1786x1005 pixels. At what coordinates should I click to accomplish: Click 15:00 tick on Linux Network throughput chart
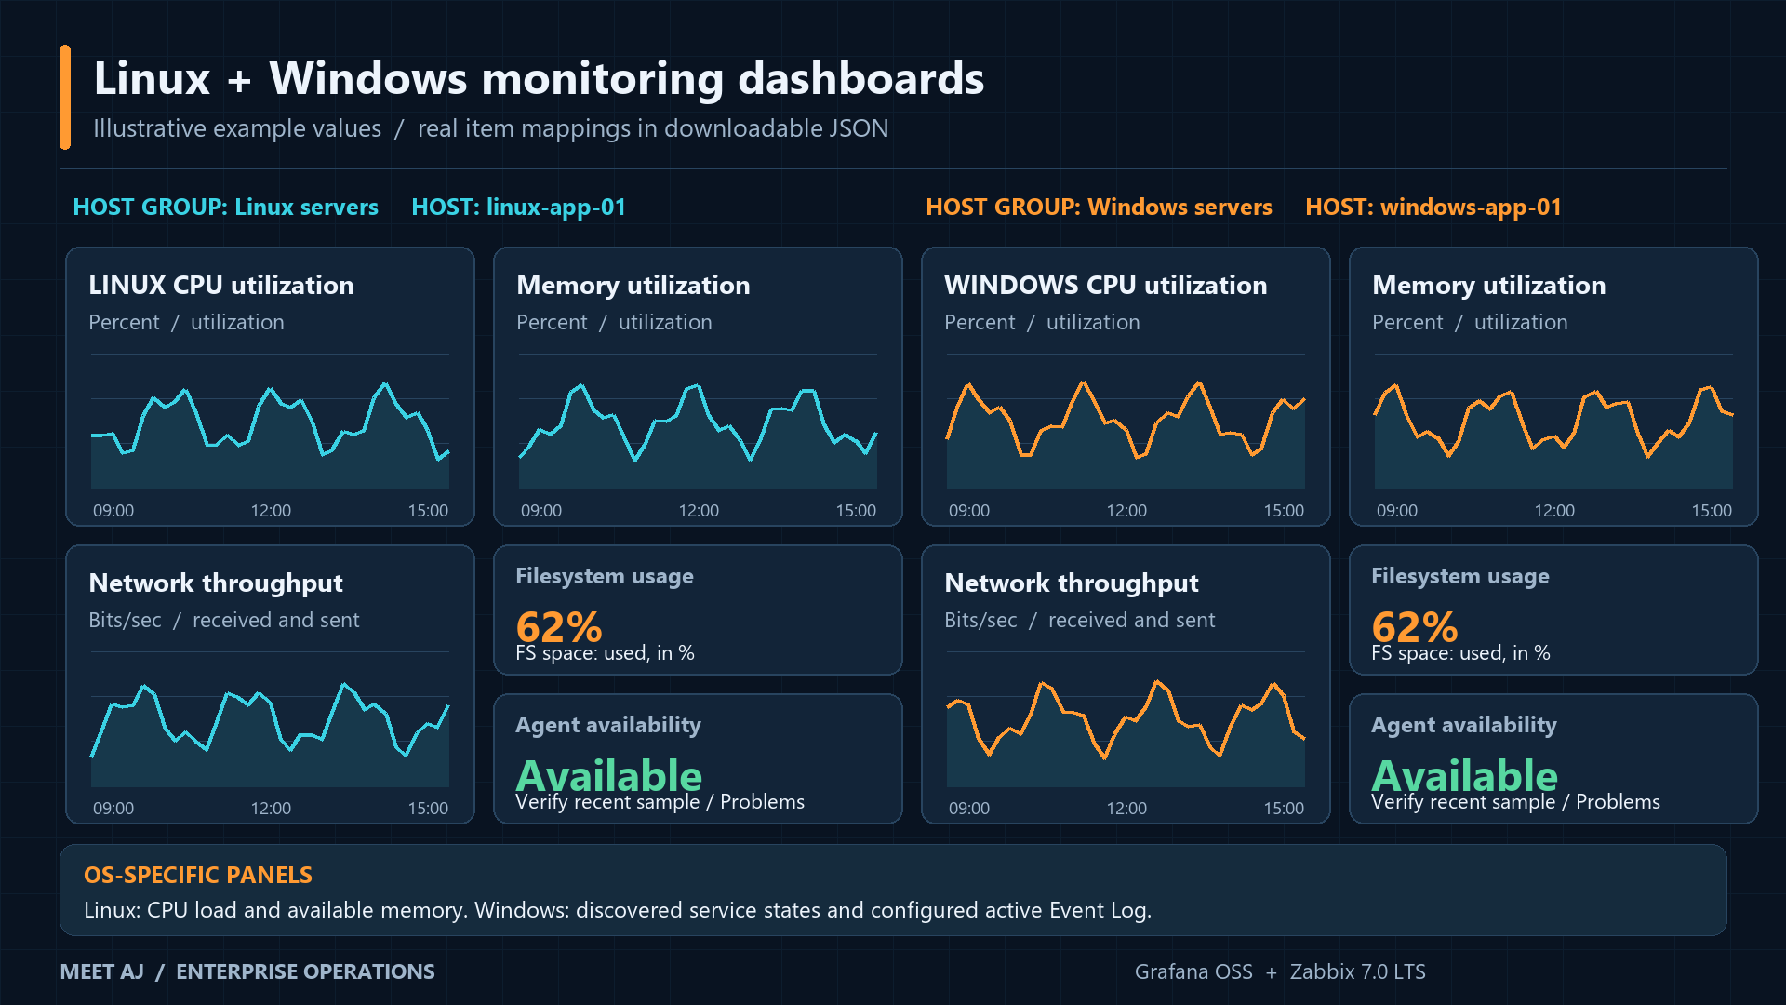428,808
